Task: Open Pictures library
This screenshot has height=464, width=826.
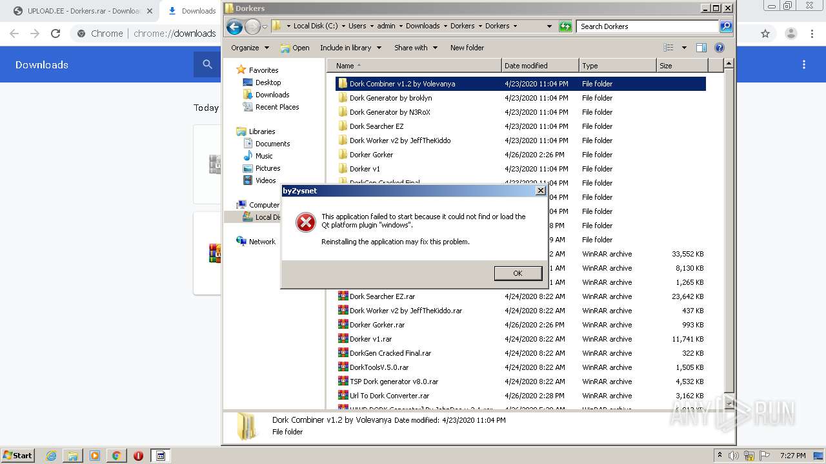Action: pos(268,168)
